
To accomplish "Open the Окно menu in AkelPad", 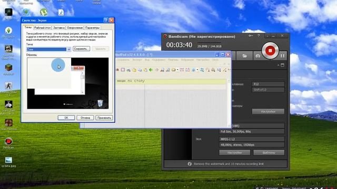I will [x=215, y=60].
